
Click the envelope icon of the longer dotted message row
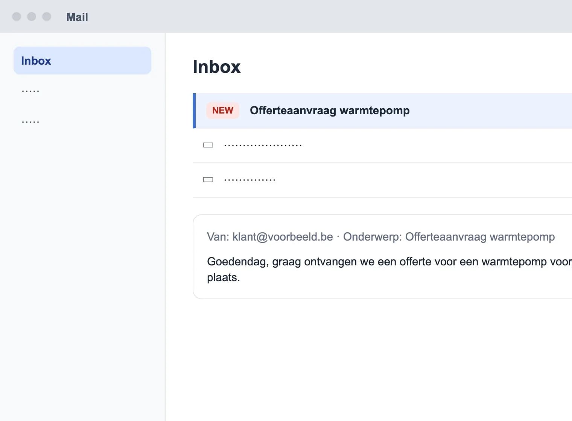208,145
